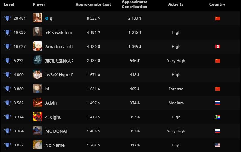Sort by the Country column header

(x=217, y=4)
